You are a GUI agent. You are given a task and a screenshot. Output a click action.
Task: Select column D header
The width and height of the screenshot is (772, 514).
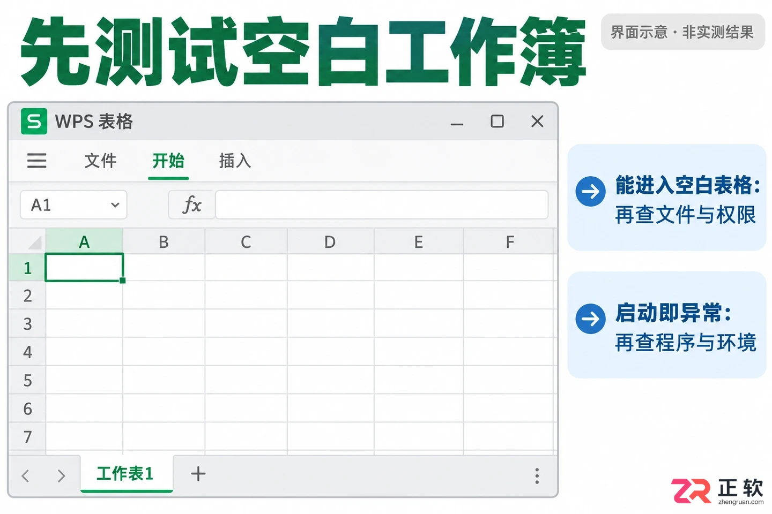330,241
